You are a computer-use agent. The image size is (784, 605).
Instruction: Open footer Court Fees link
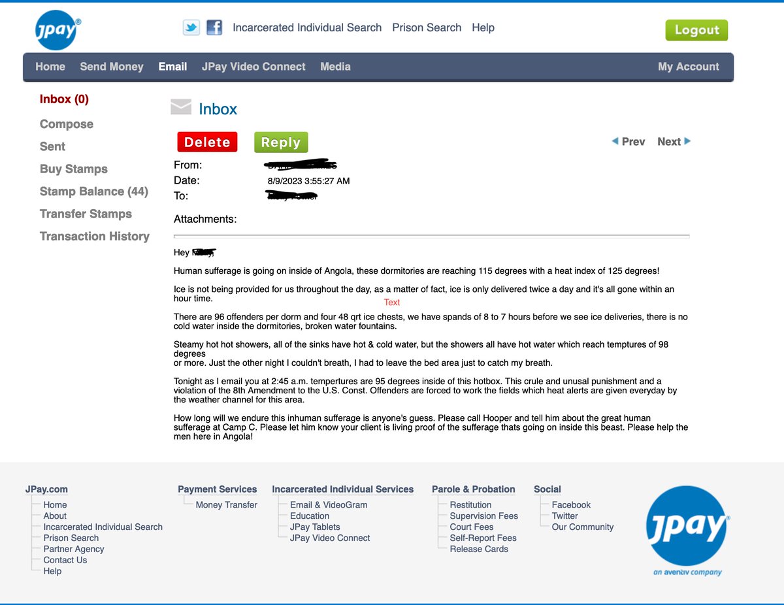pyautogui.click(x=472, y=527)
